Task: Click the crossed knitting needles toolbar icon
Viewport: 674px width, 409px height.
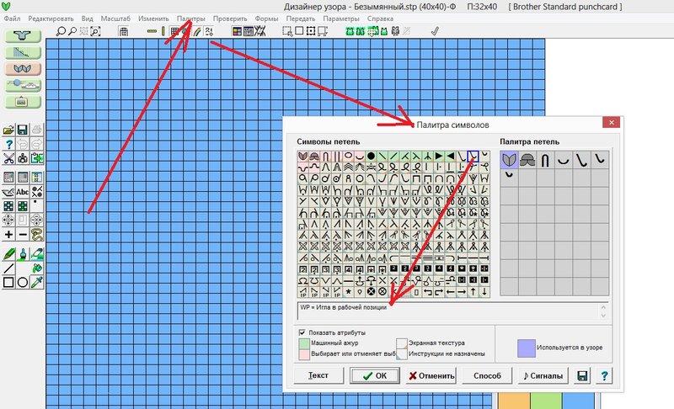Action: 260,31
